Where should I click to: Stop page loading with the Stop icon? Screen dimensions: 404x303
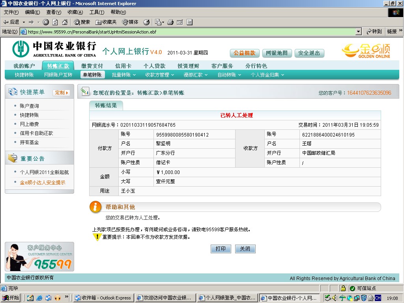coord(46,22)
